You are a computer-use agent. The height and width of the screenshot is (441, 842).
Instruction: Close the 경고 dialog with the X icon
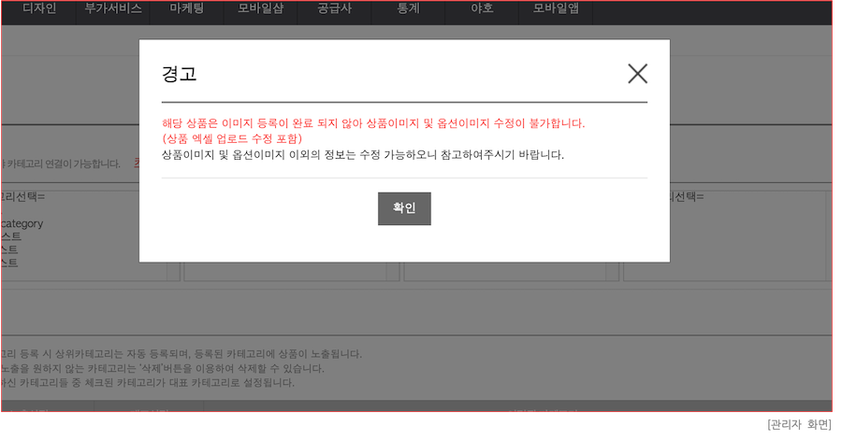[637, 74]
